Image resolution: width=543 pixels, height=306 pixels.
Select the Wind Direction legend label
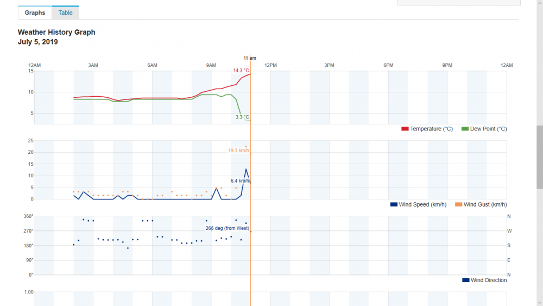489,280
